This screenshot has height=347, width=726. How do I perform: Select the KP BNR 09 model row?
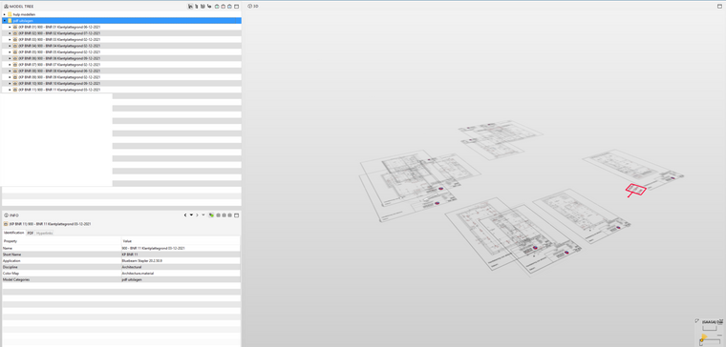pos(121,77)
